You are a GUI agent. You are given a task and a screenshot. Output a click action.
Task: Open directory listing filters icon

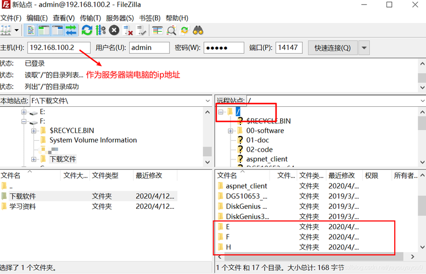point(158,30)
